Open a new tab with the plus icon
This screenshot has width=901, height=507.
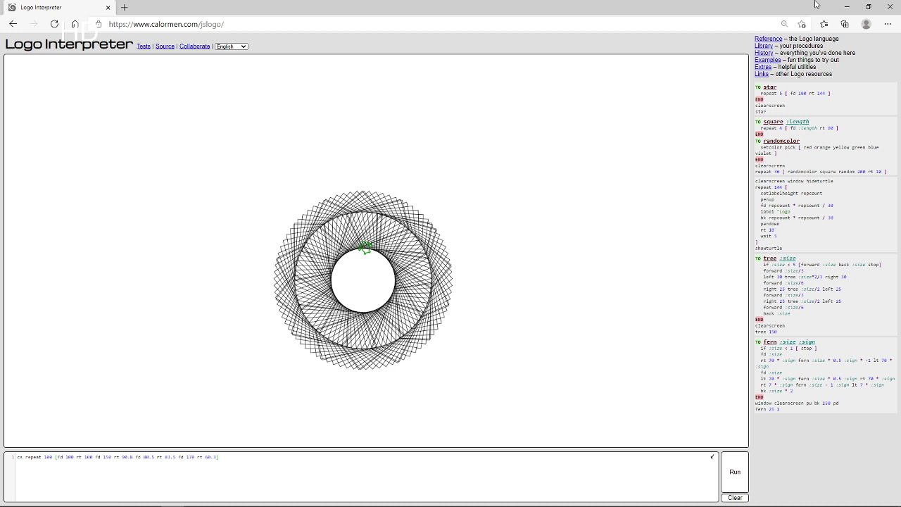pyautogui.click(x=124, y=7)
